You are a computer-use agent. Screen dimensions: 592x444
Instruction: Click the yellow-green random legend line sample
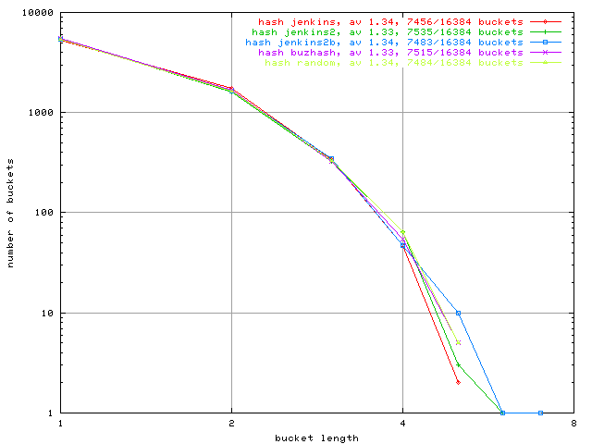545,63
